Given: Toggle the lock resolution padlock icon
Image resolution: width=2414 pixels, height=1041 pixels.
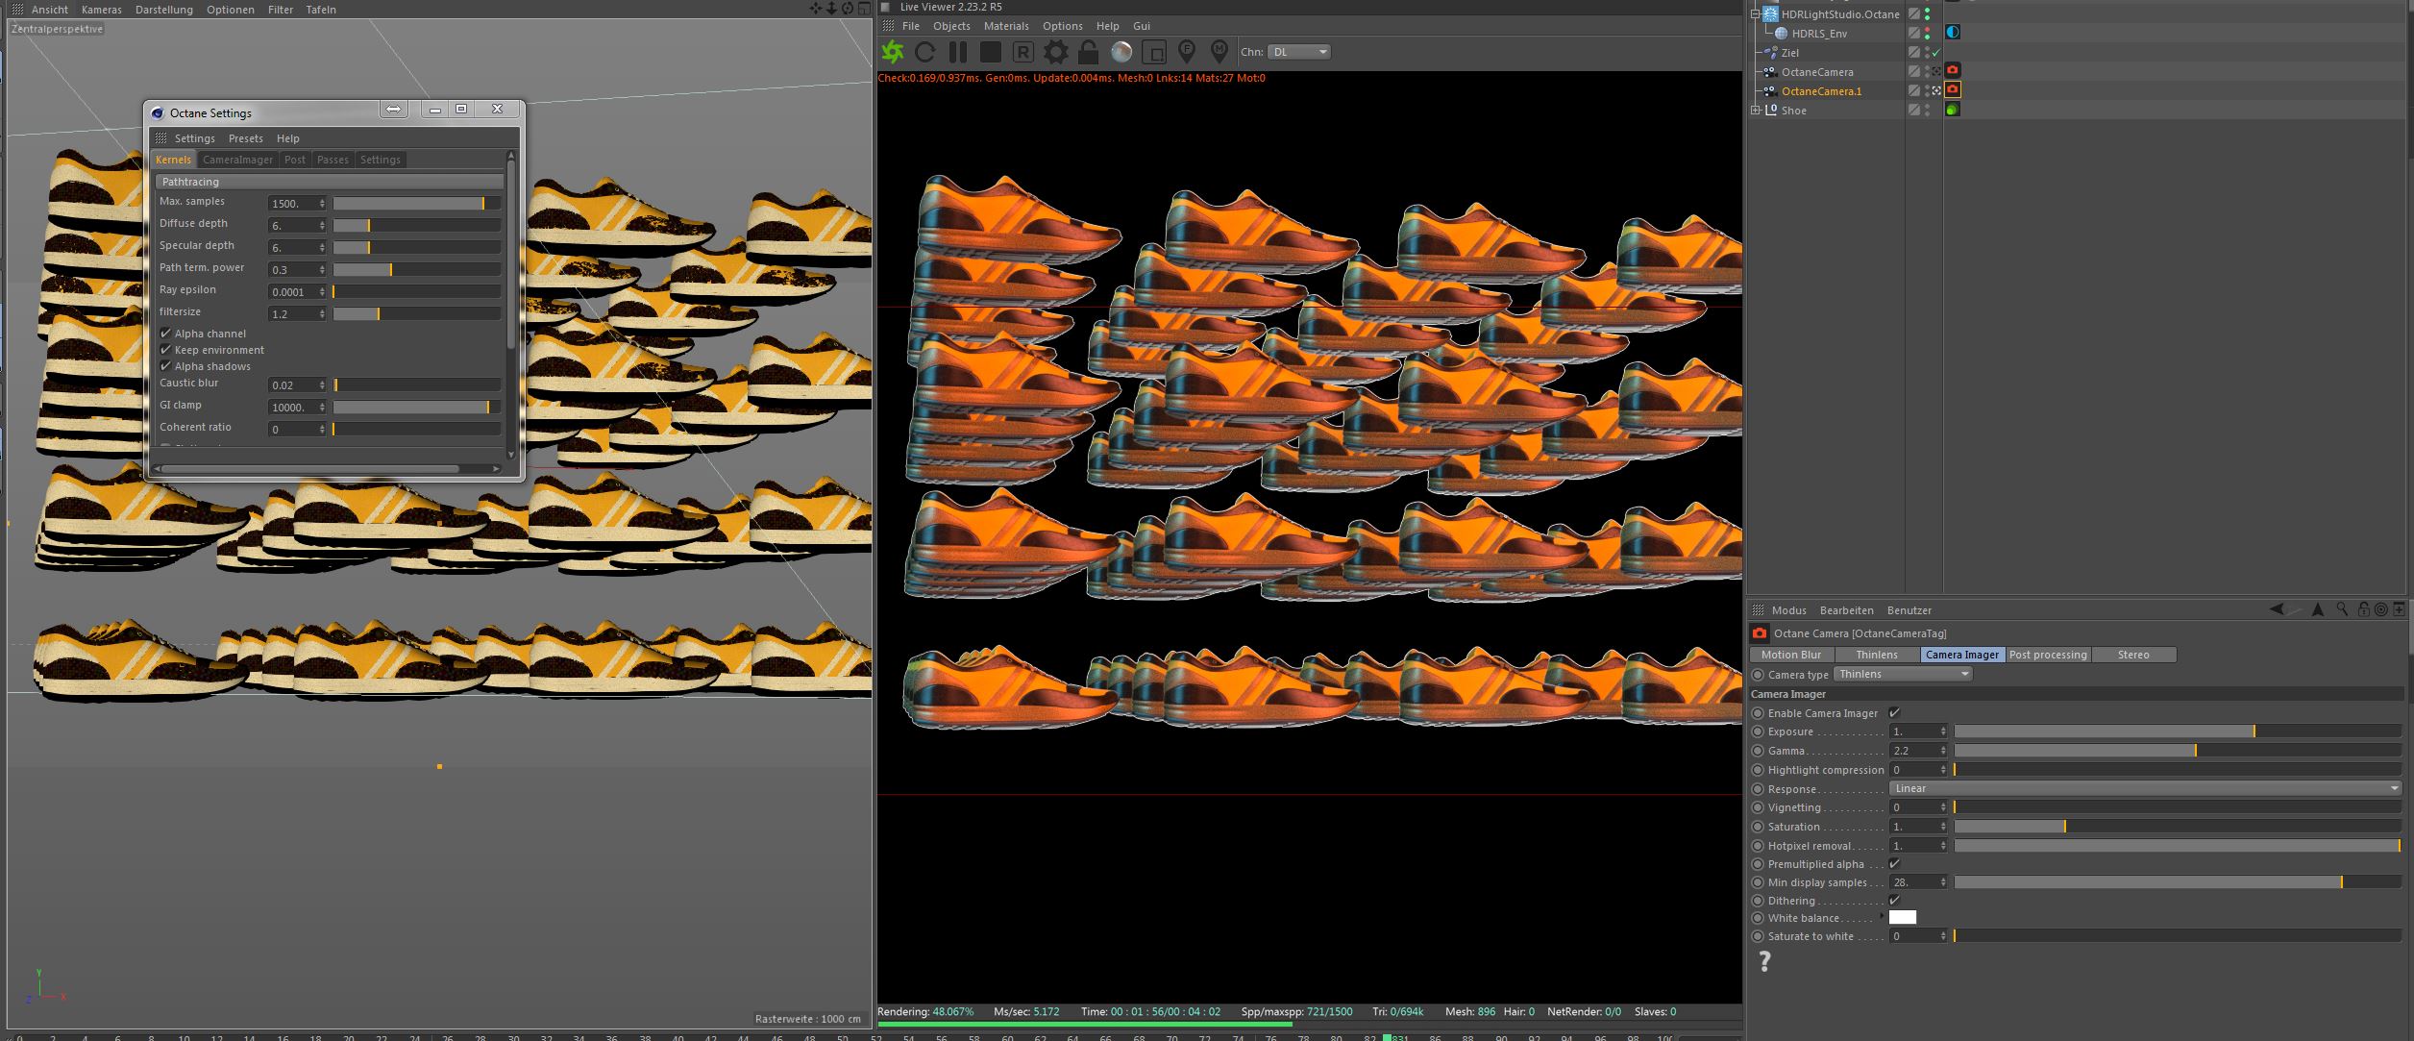Looking at the screenshot, I should click(1089, 52).
